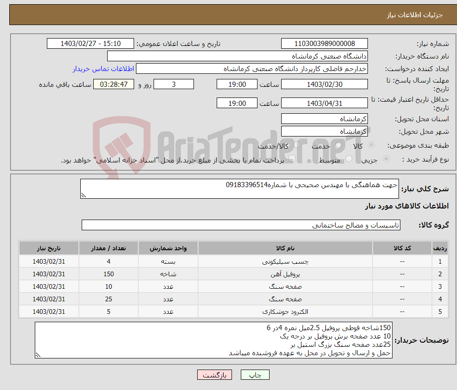Click the نام کالا column header
The height and width of the screenshot is (390, 457).
[x=285, y=248]
